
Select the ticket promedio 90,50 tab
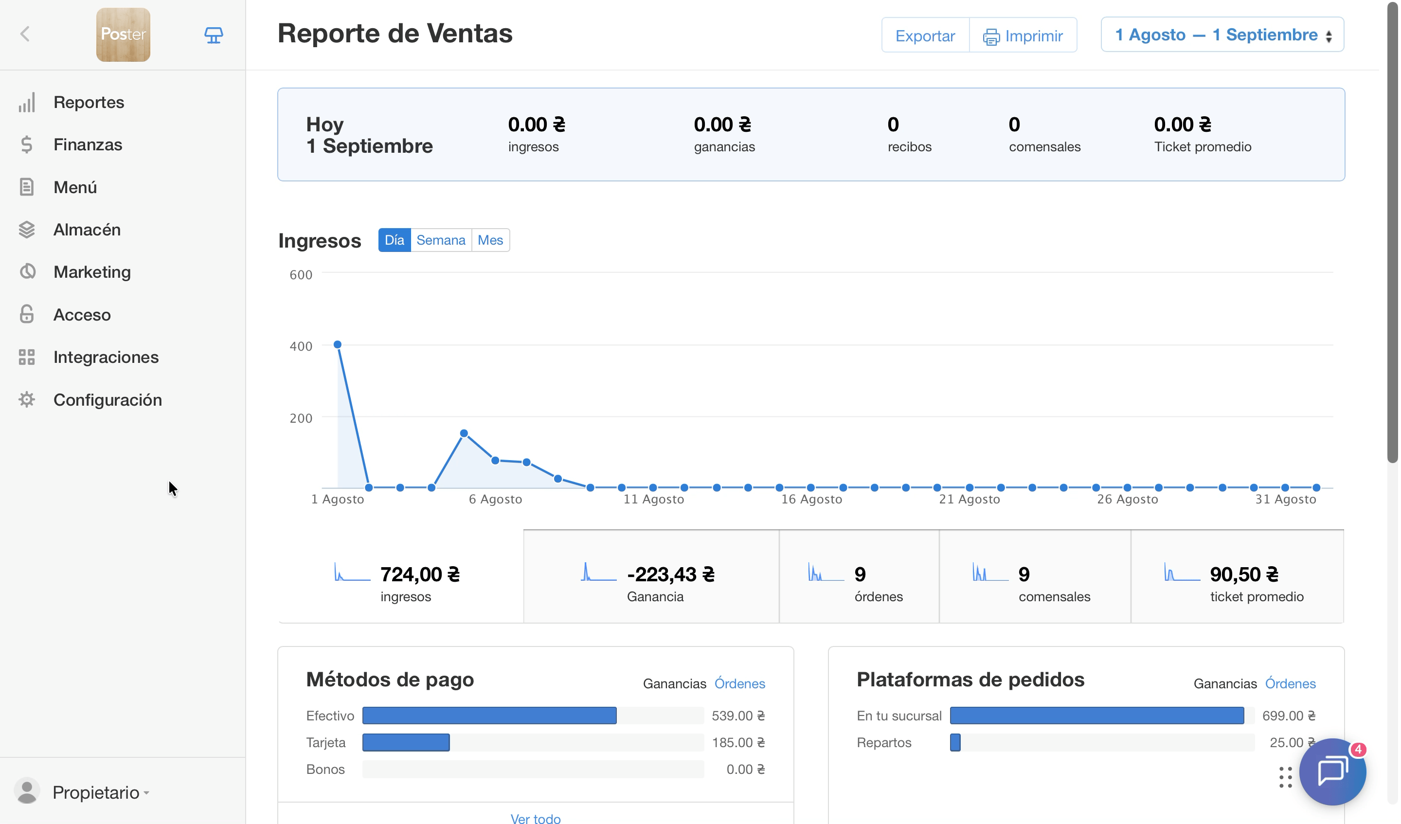[1237, 576]
